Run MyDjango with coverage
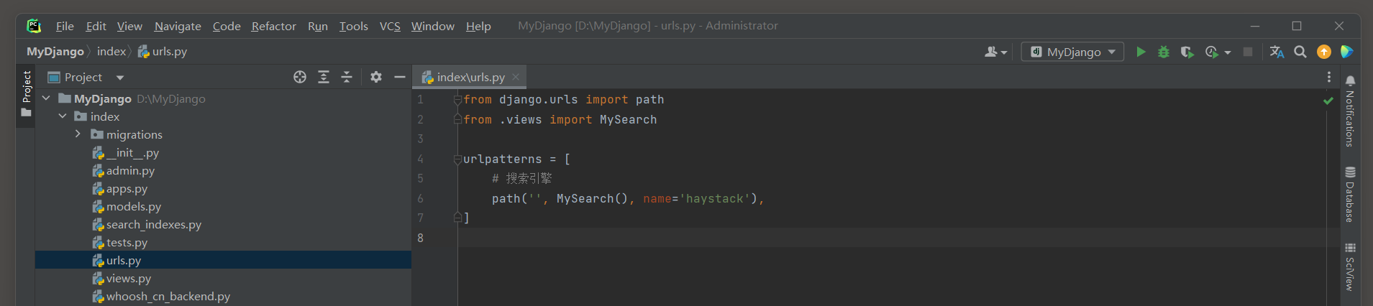Viewport: 1373px width, 306px height. click(1187, 52)
